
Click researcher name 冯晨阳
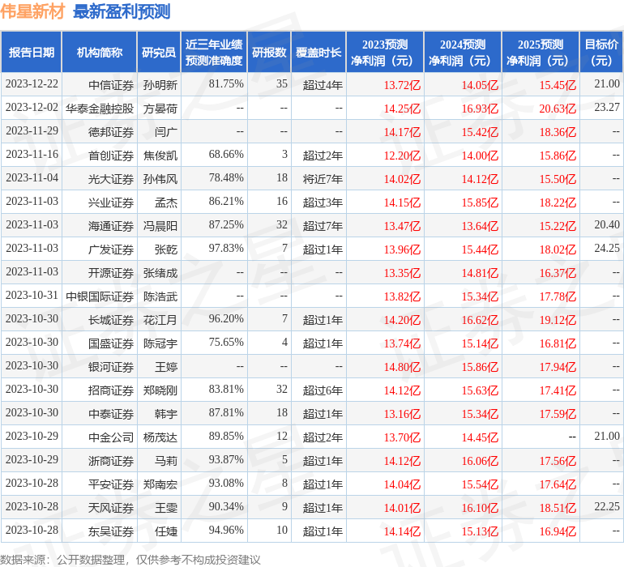click(160, 226)
